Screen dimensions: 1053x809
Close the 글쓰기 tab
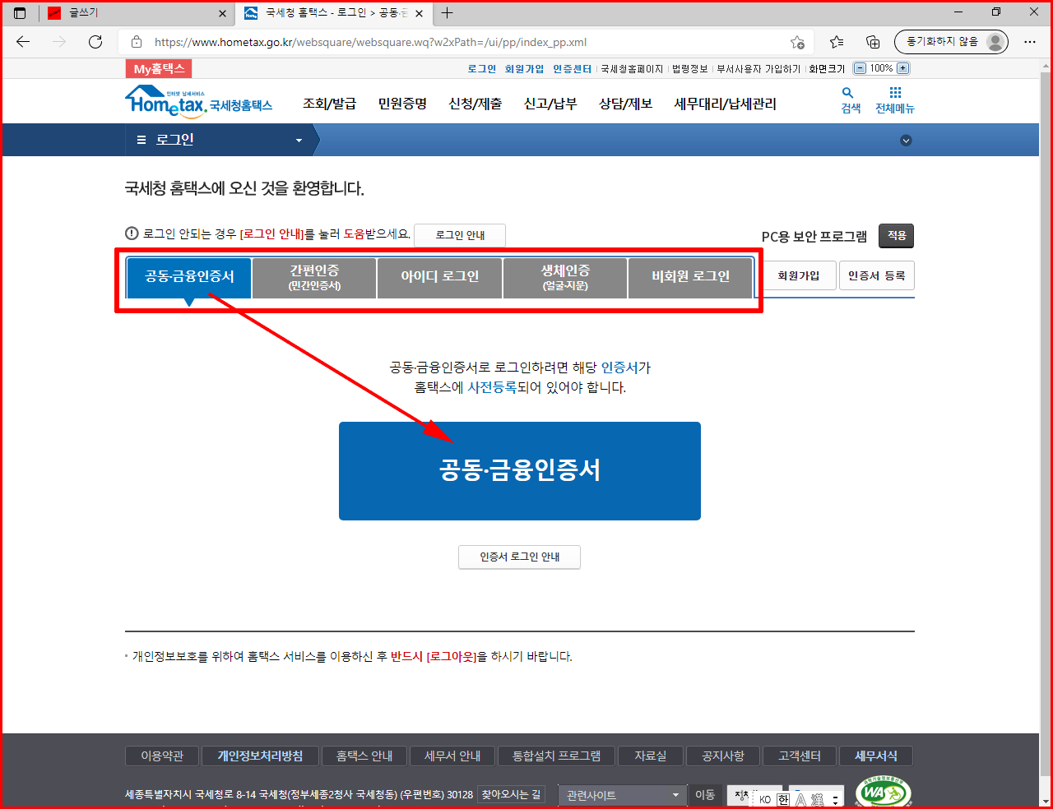(222, 13)
